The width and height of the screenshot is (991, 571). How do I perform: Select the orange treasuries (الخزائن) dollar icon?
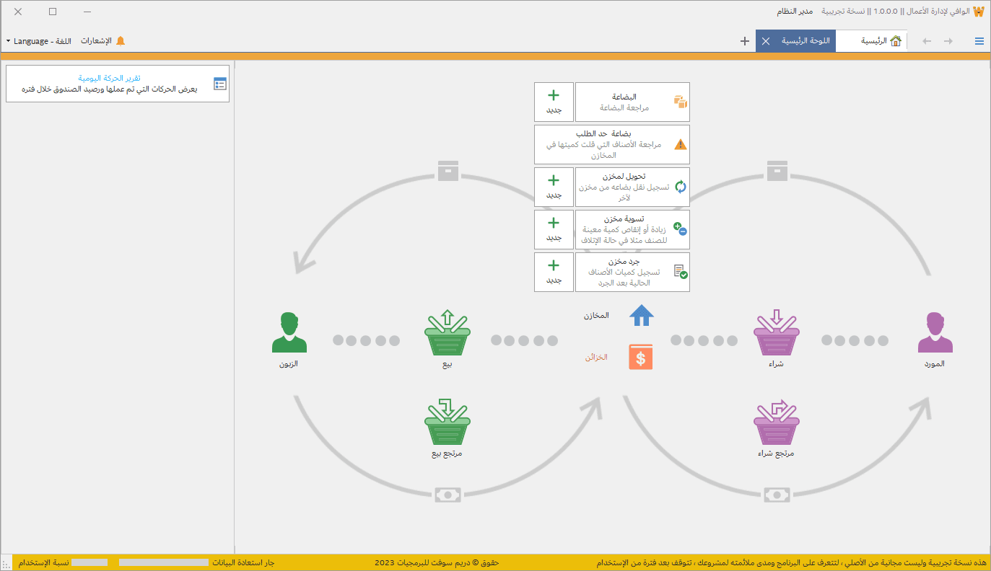tap(641, 357)
